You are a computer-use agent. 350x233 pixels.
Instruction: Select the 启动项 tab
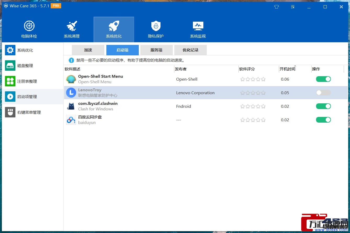[x=123, y=50]
